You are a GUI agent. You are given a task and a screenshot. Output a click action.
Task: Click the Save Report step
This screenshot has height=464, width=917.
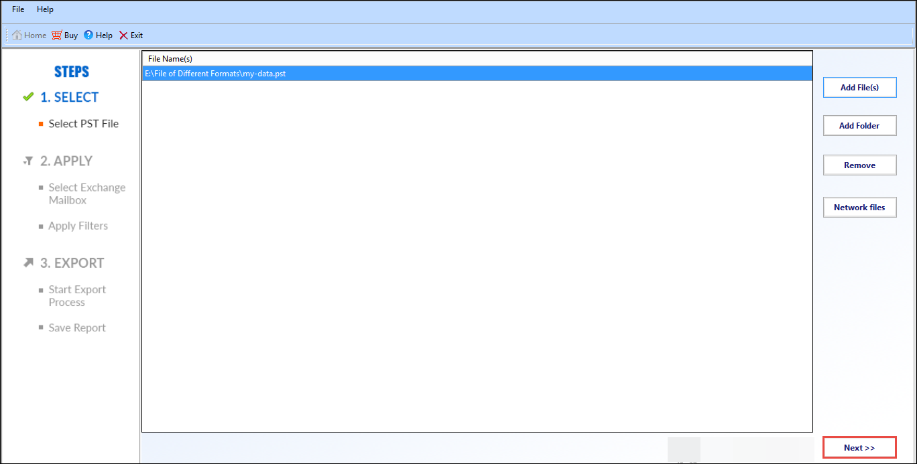77,328
